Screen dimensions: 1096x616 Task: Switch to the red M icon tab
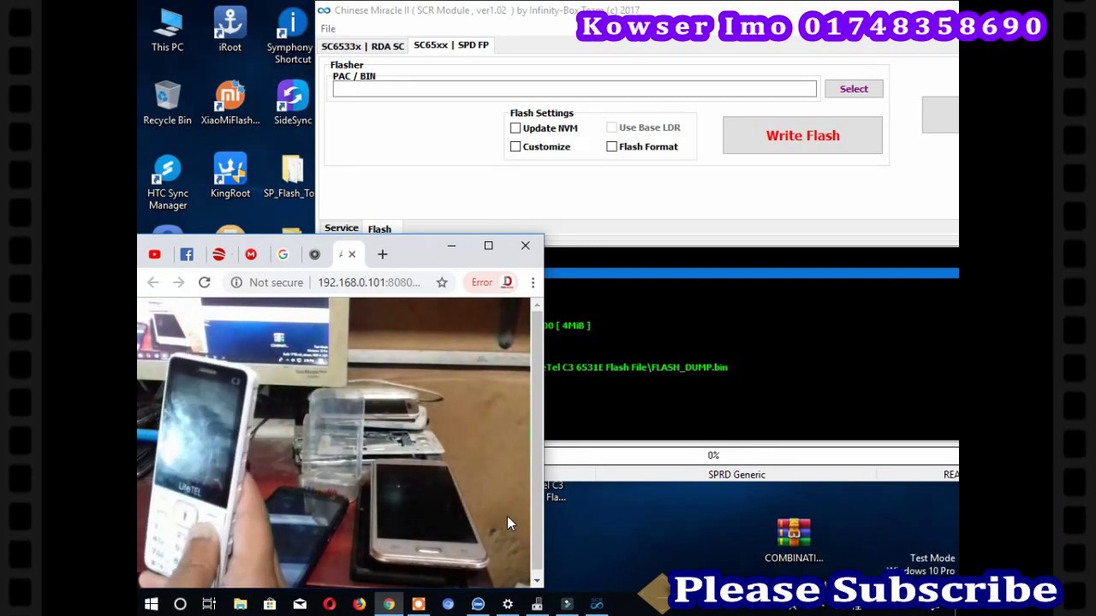click(251, 254)
